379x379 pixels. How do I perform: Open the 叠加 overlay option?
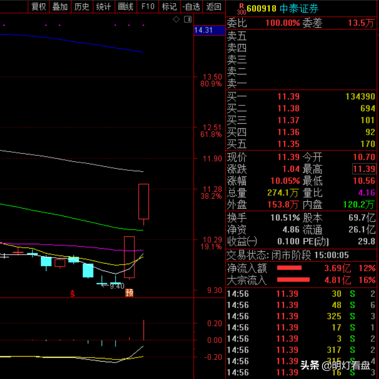pos(60,6)
